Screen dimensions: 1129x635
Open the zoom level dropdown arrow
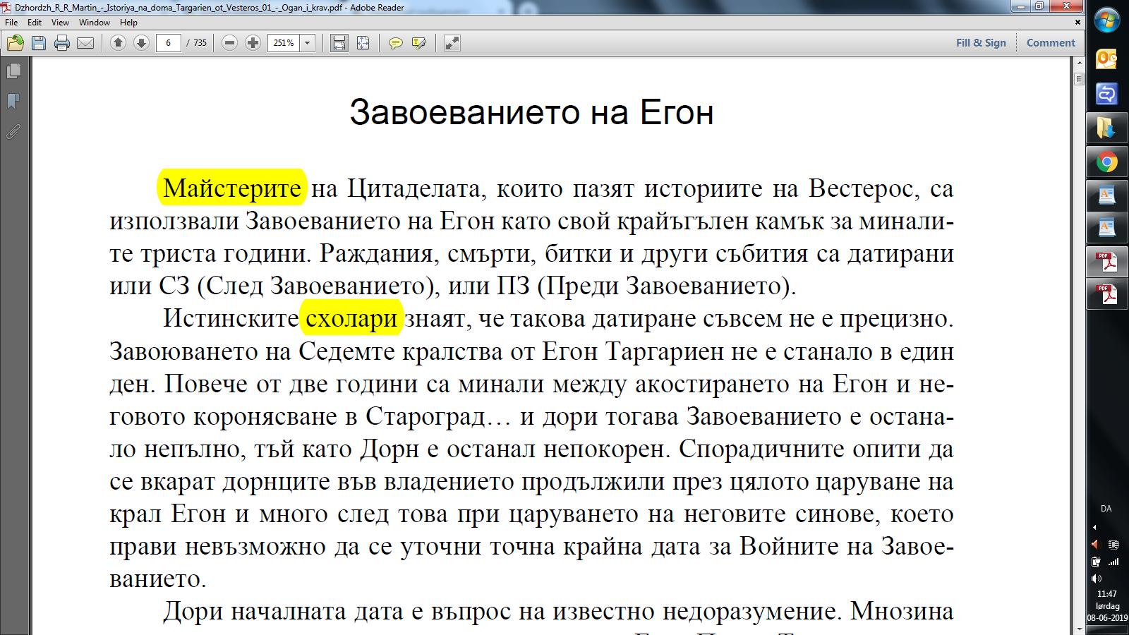[308, 43]
